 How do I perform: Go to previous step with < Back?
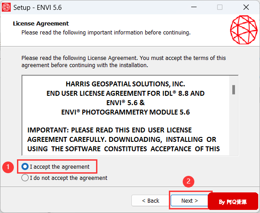tap(151, 200)
